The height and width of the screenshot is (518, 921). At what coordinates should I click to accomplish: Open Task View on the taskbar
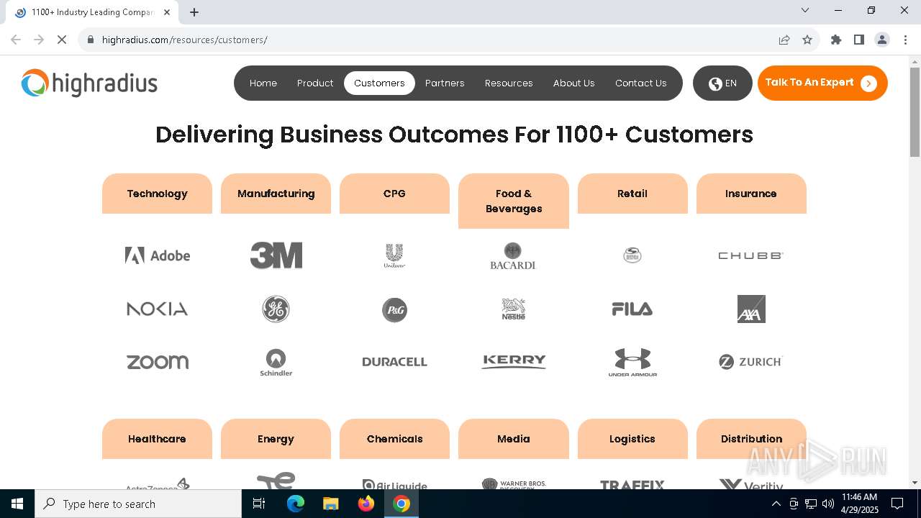tap(260, 504)
